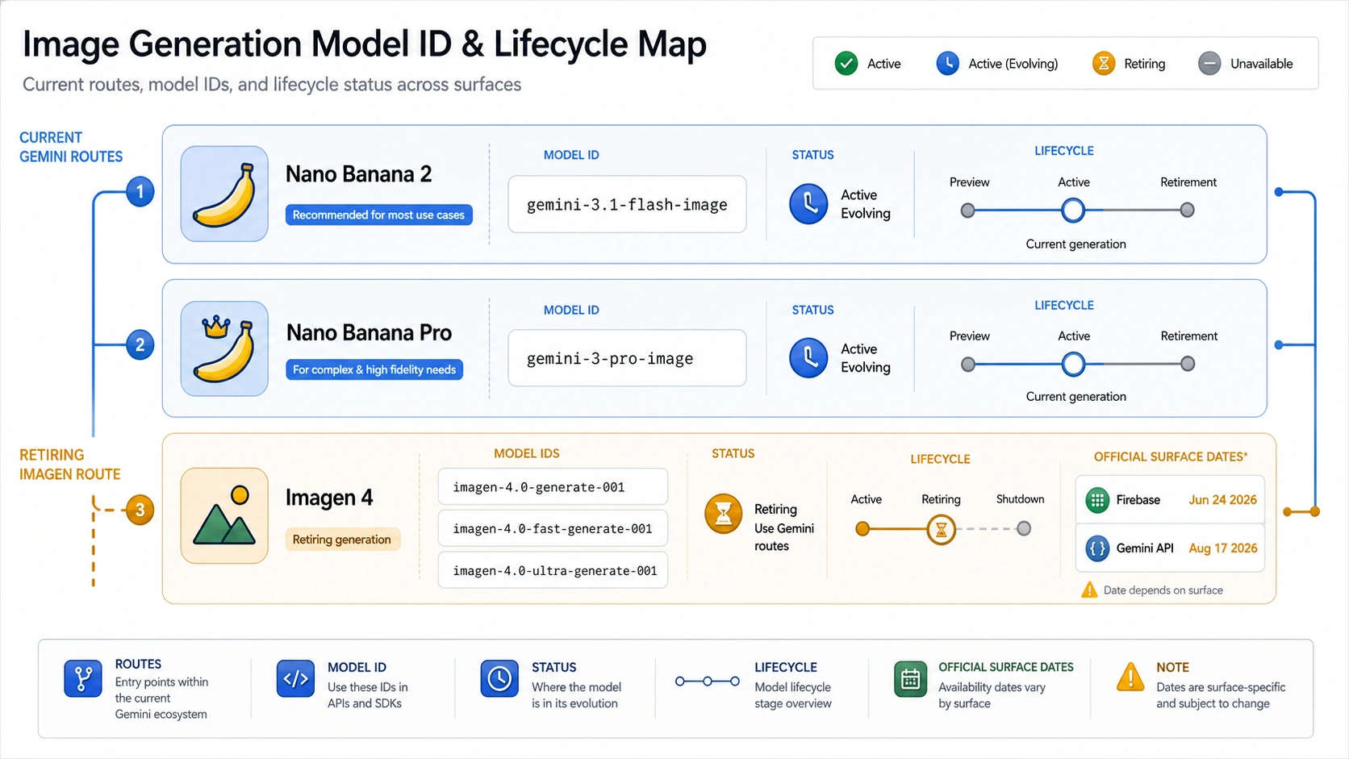Select Nano Banana Pro Preview lifecycle node
Image resolution: width=1349 pixels, height=759 pixels.
click(x=968, y=365)
